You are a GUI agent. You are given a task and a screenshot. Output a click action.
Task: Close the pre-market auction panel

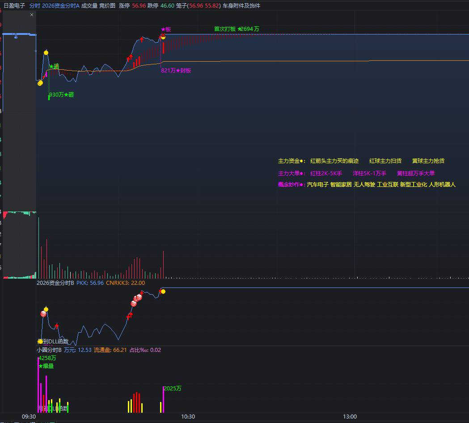pos(32,15)
